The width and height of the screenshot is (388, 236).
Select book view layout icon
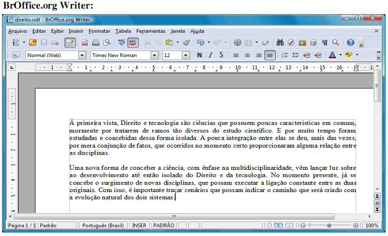tap(289, 225)
